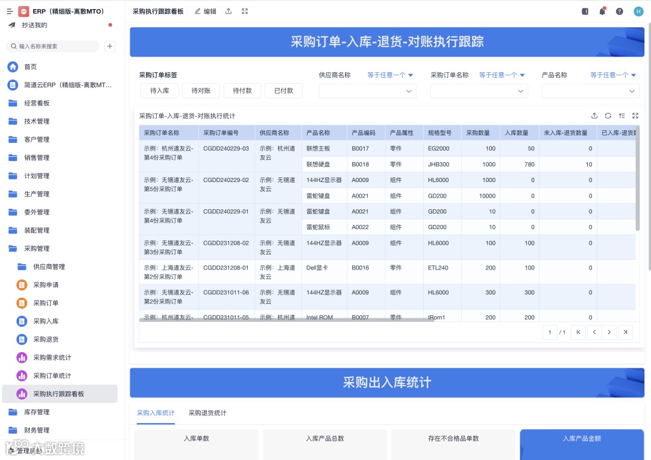Export the 采购订单 statistics table
651x460 pixels.
point(594,116)
